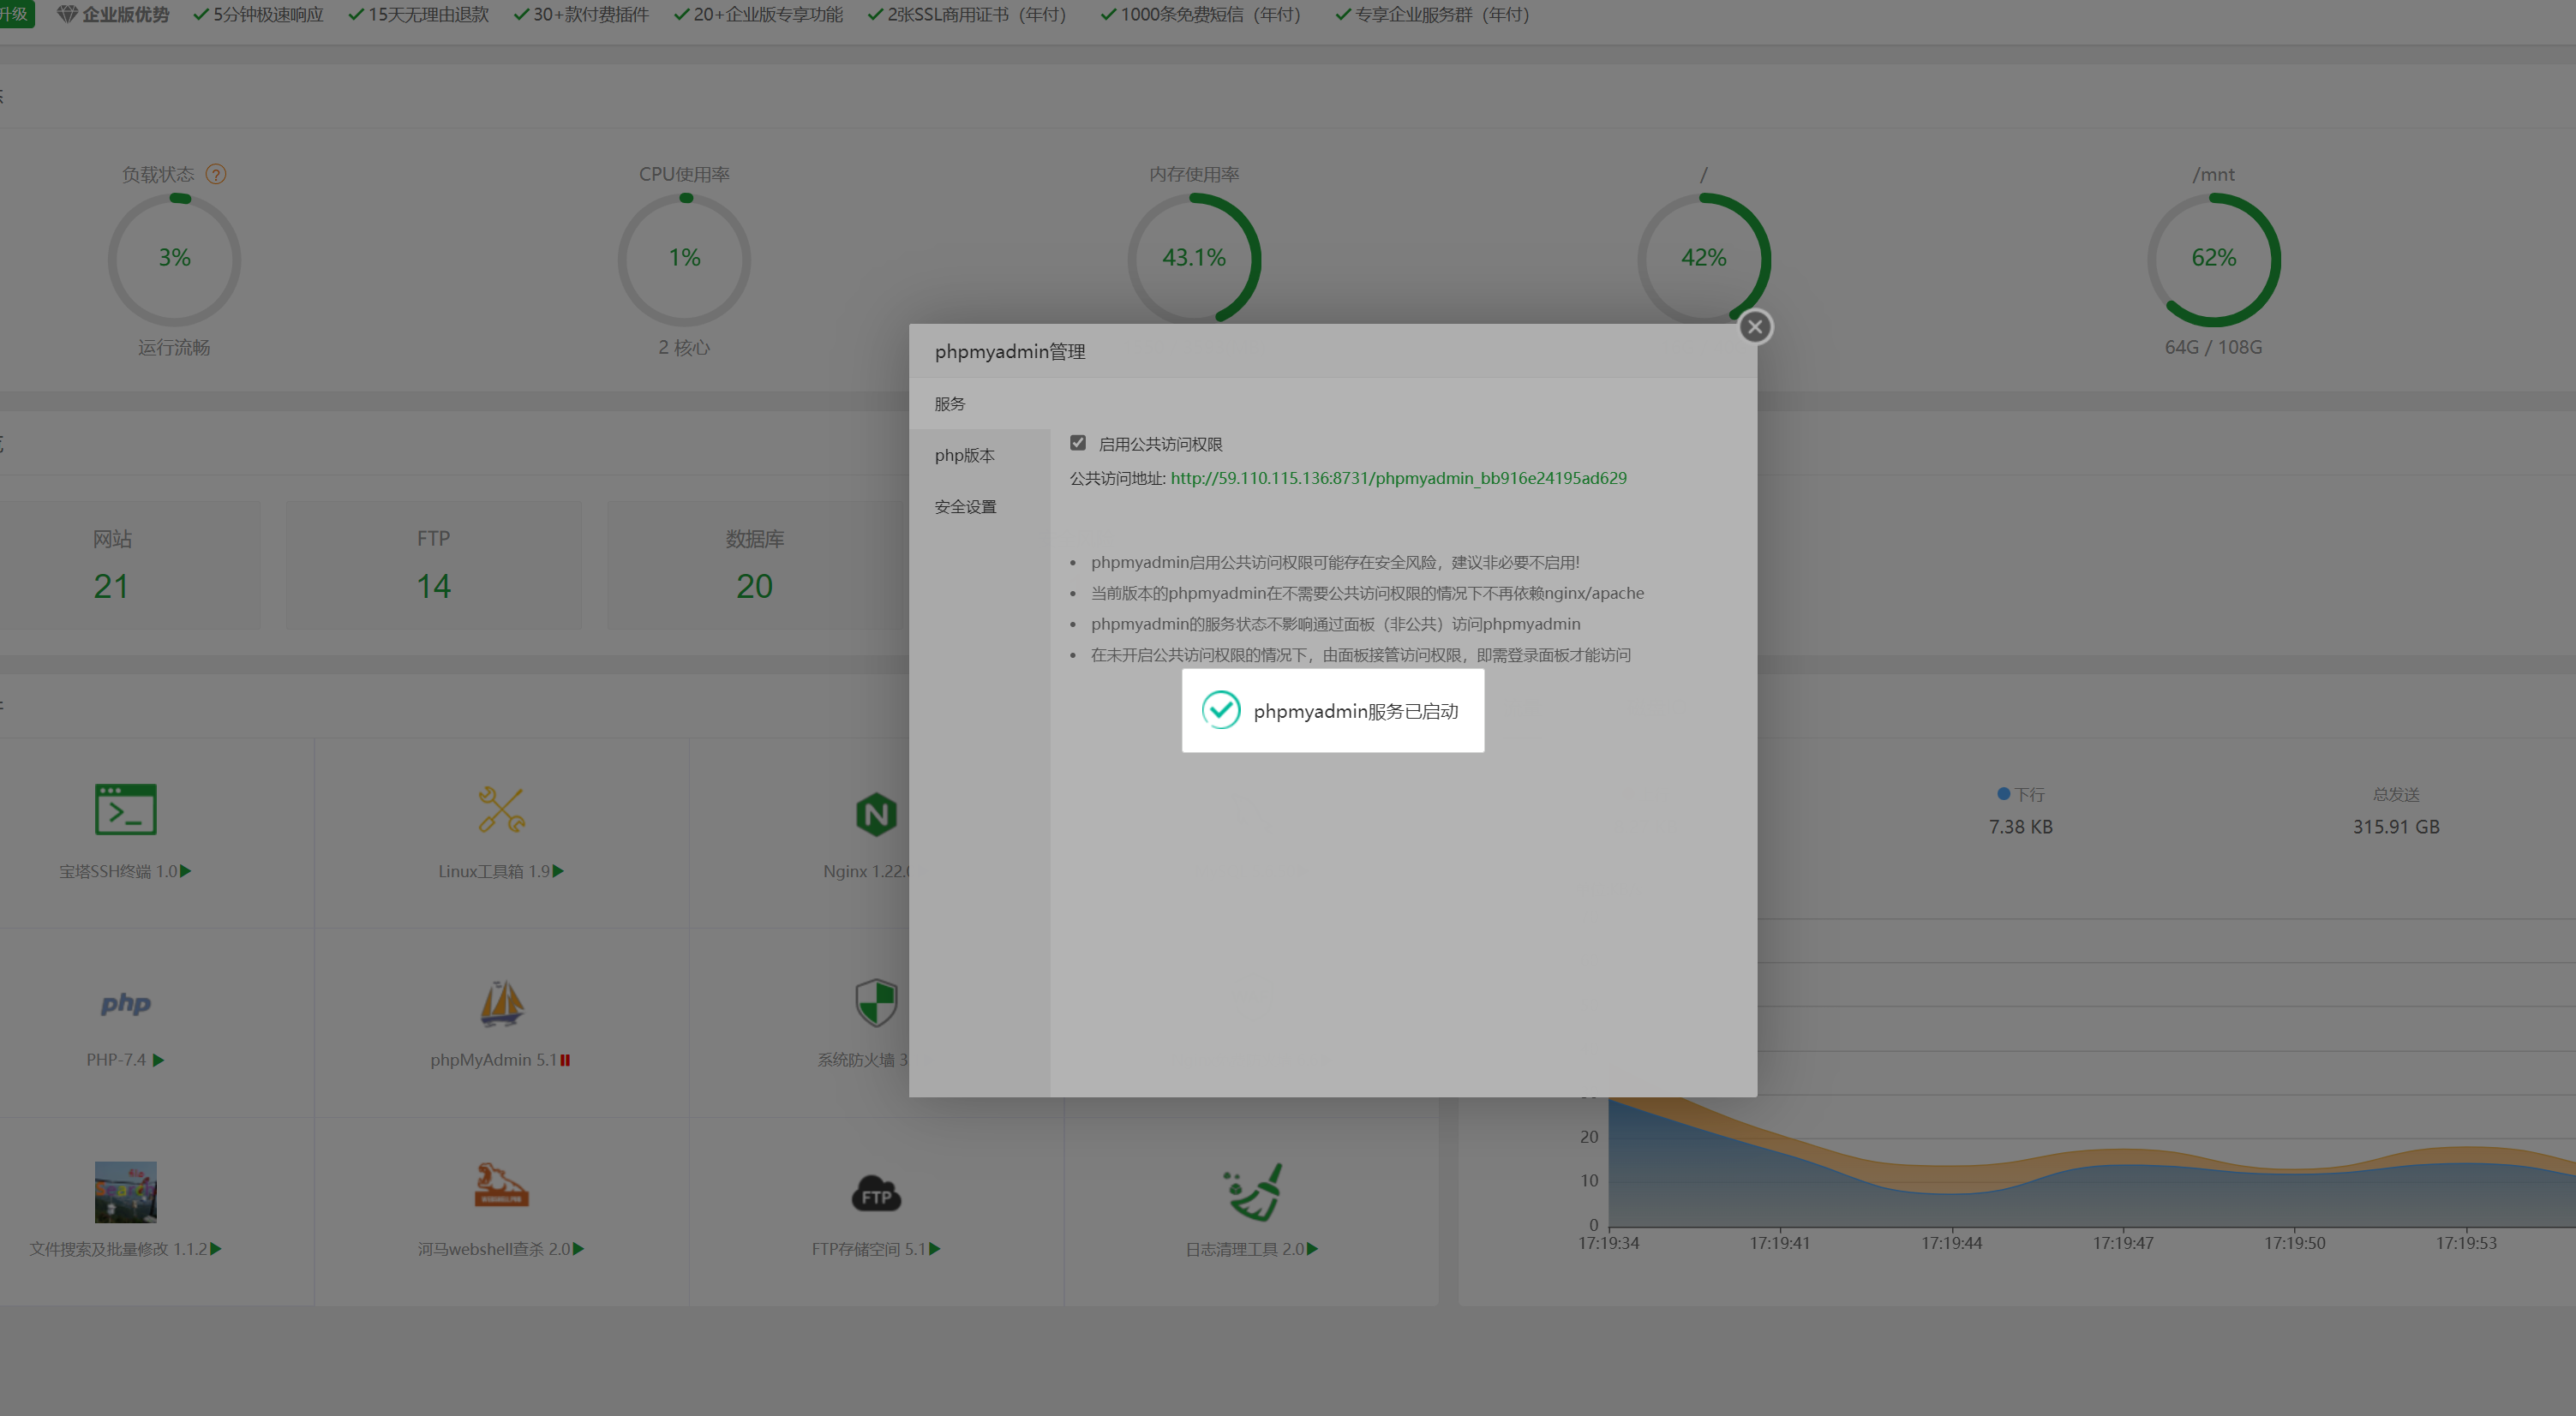Click the 2 核心 CPU label

coord(684,347)
